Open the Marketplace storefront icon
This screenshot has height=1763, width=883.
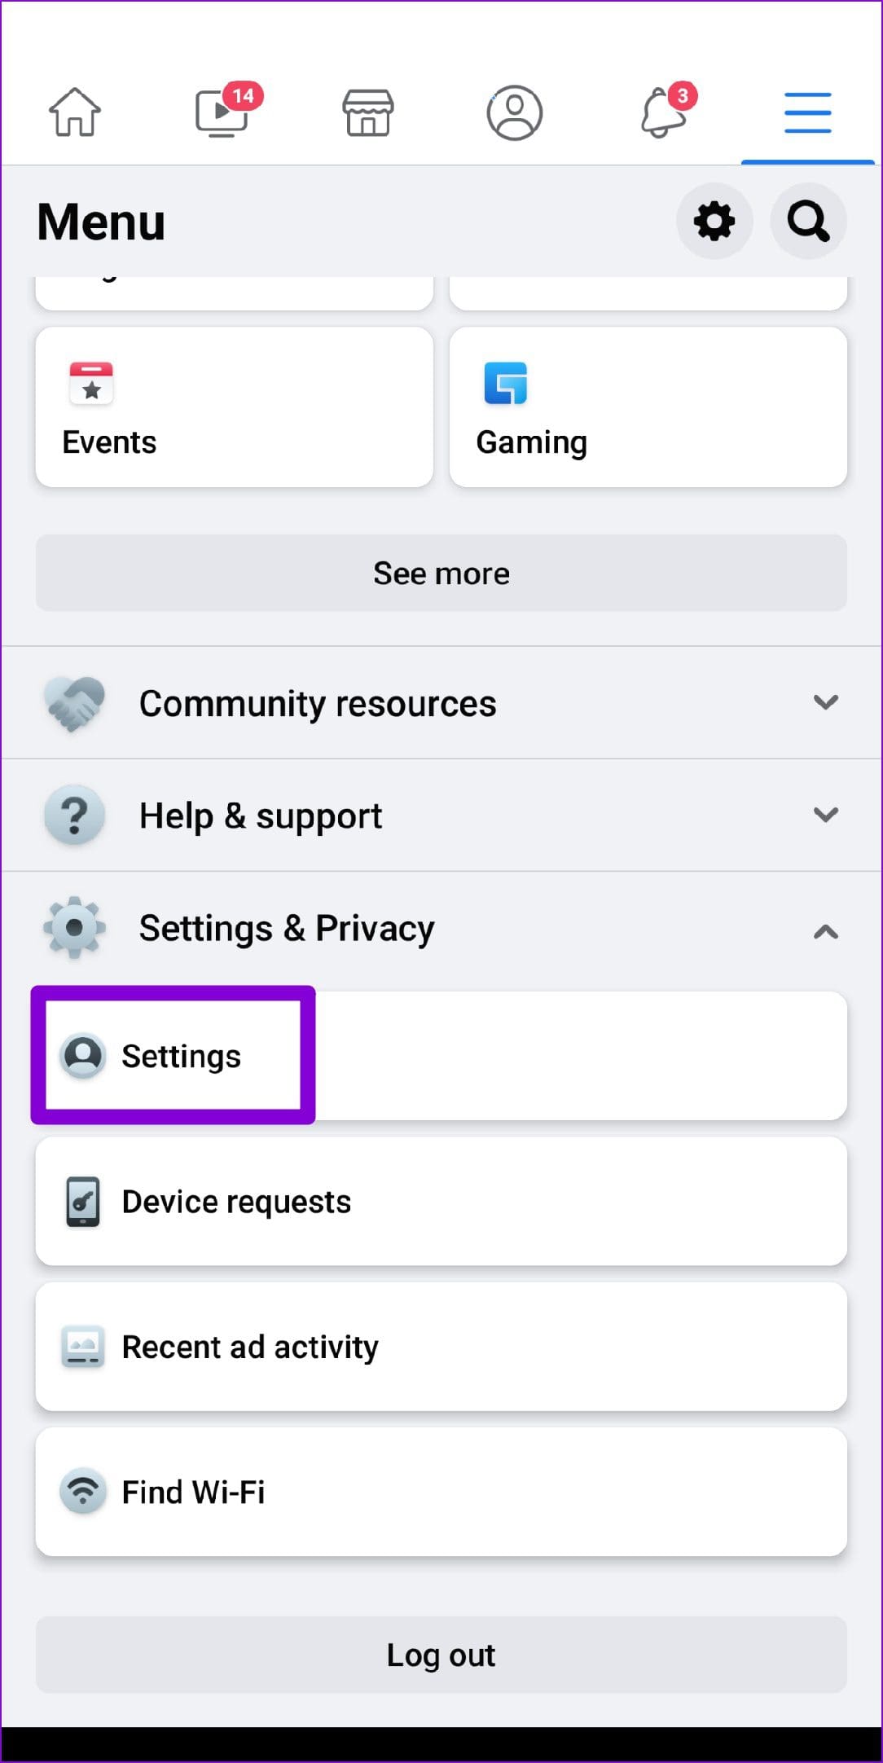[368, 112]
